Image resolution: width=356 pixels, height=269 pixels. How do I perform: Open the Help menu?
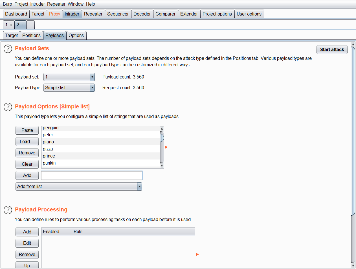click(91, 4)
